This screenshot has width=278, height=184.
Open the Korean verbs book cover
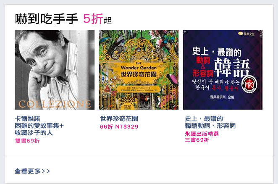223,70
